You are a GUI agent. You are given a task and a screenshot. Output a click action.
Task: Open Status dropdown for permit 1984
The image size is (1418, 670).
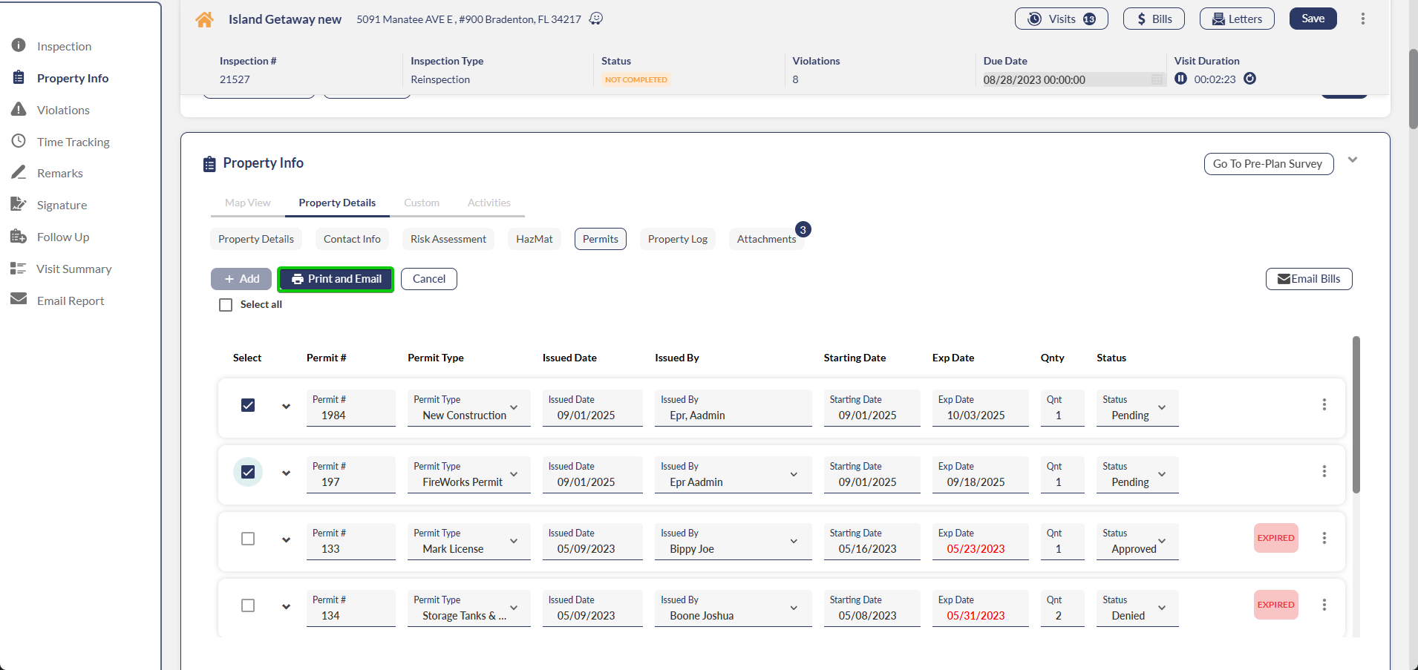coord(1161,407)
